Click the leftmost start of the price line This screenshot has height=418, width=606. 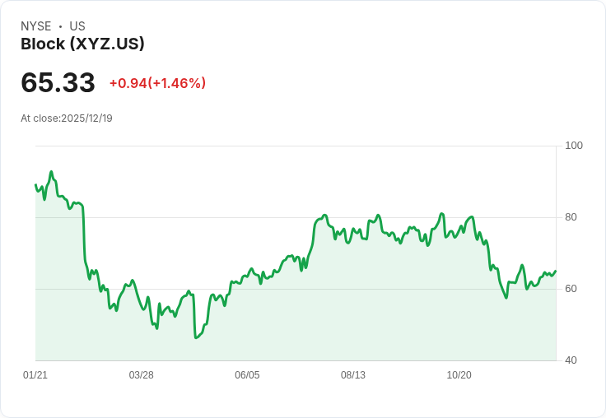tap(35, 185)
